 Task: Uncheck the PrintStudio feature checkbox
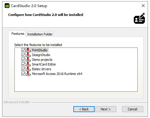click(23, 50)
